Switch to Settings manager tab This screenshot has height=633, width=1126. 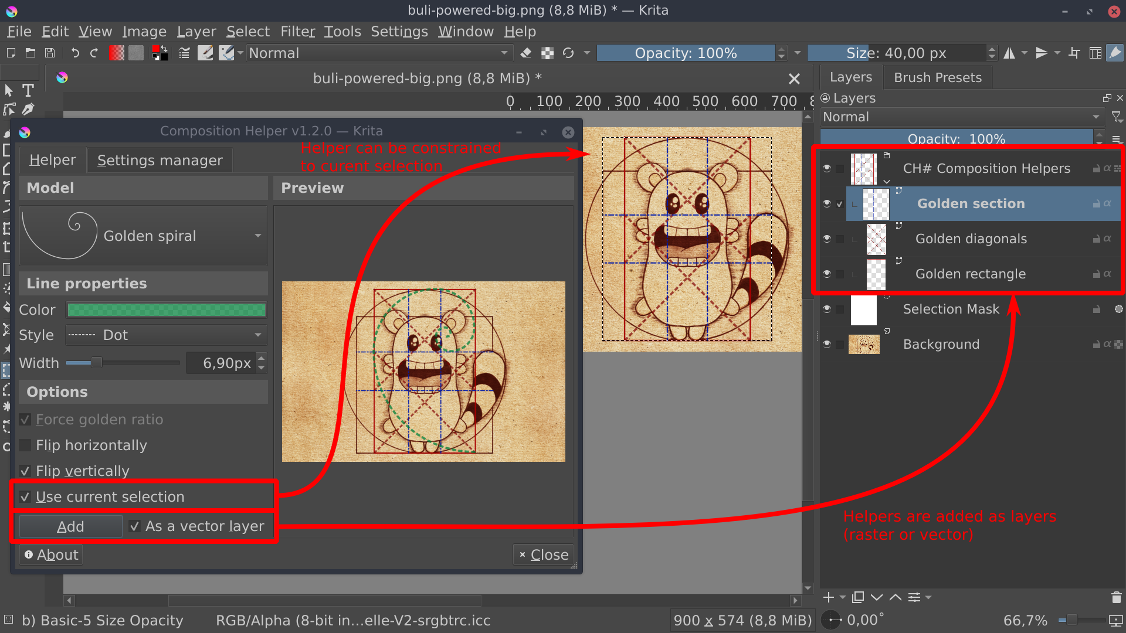click(160, 160)
